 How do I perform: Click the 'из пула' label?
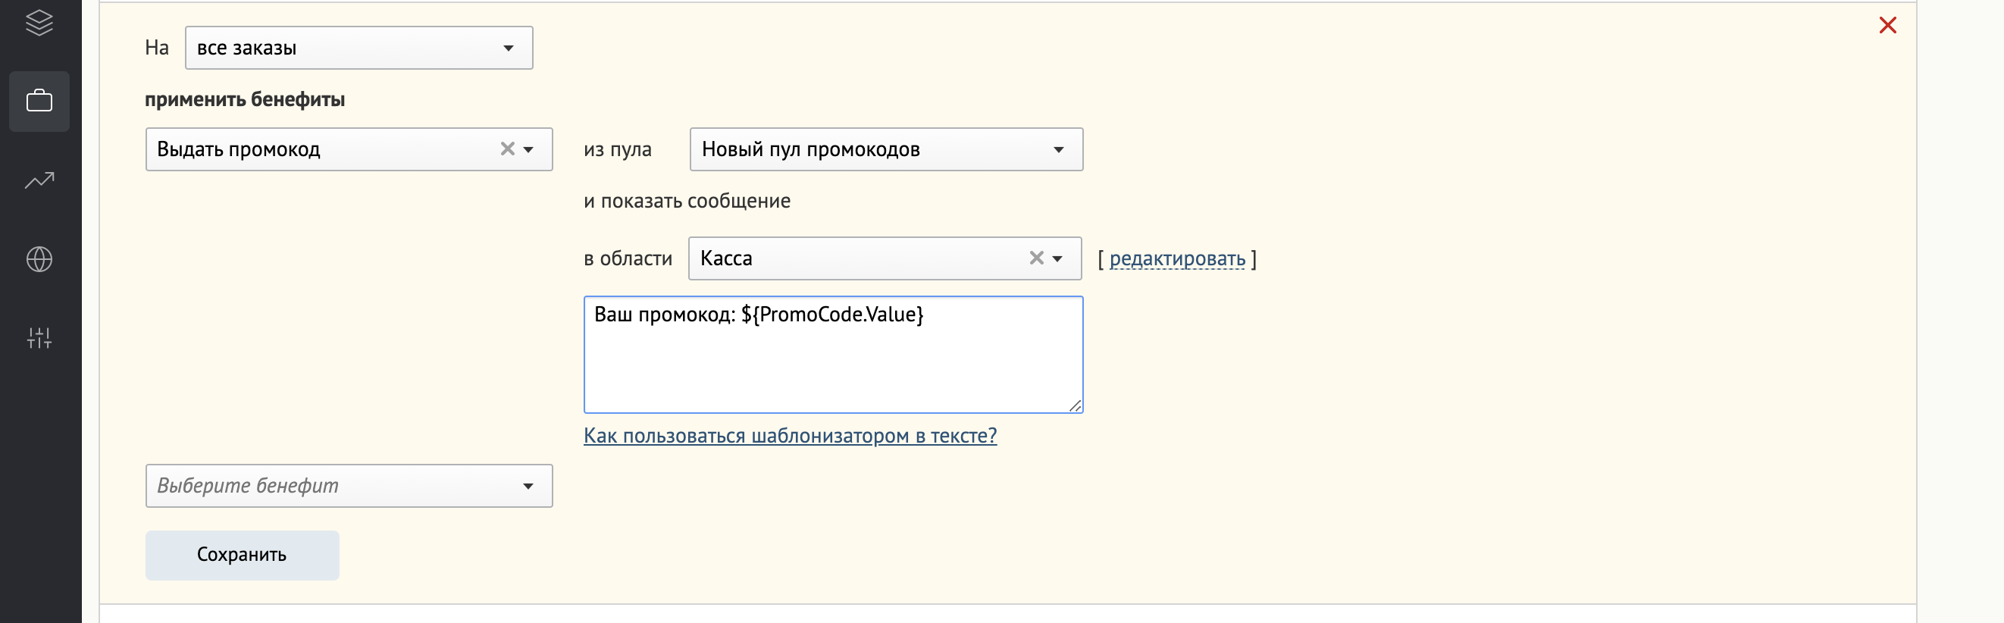618,149
